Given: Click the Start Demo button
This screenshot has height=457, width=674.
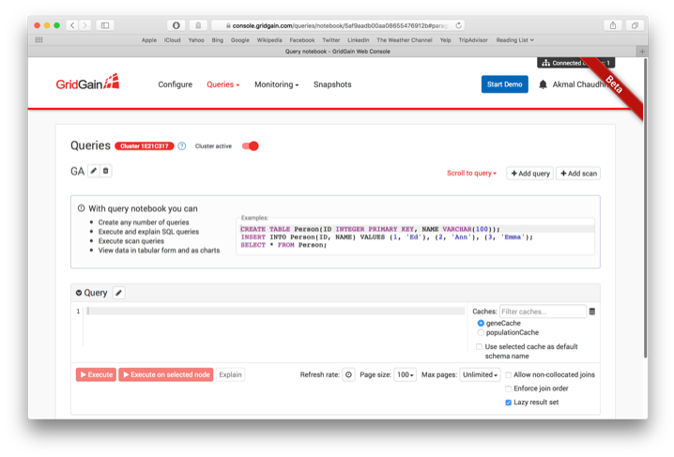Looking at the screenshot, I should (505, 84).
